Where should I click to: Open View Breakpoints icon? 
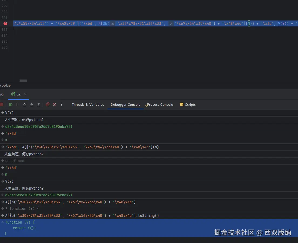48,104
